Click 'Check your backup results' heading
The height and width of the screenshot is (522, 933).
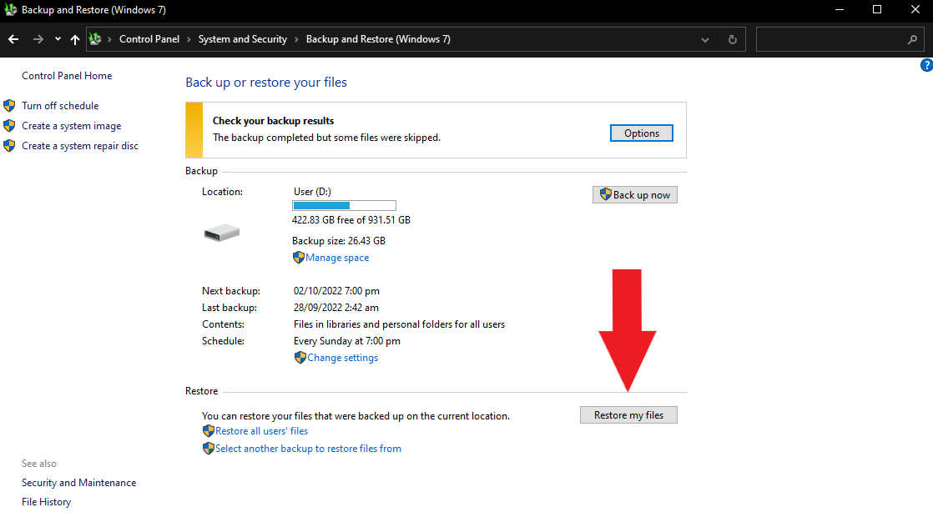pyautogui.click(x=273, y=121)
